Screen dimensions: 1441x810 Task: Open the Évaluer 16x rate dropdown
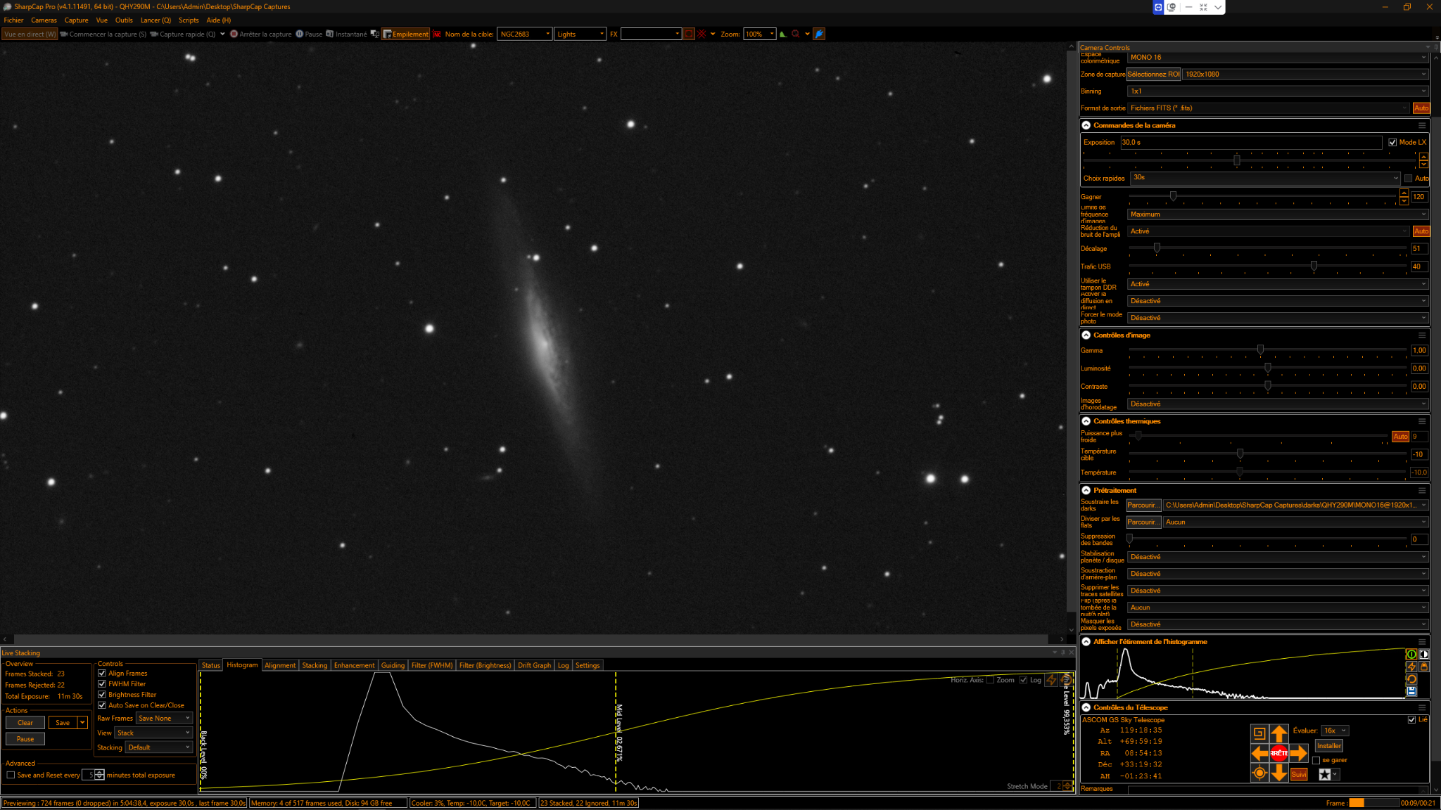[x=1335, y=731]
